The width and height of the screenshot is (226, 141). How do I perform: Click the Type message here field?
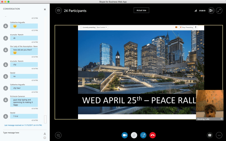click(22, 133)
